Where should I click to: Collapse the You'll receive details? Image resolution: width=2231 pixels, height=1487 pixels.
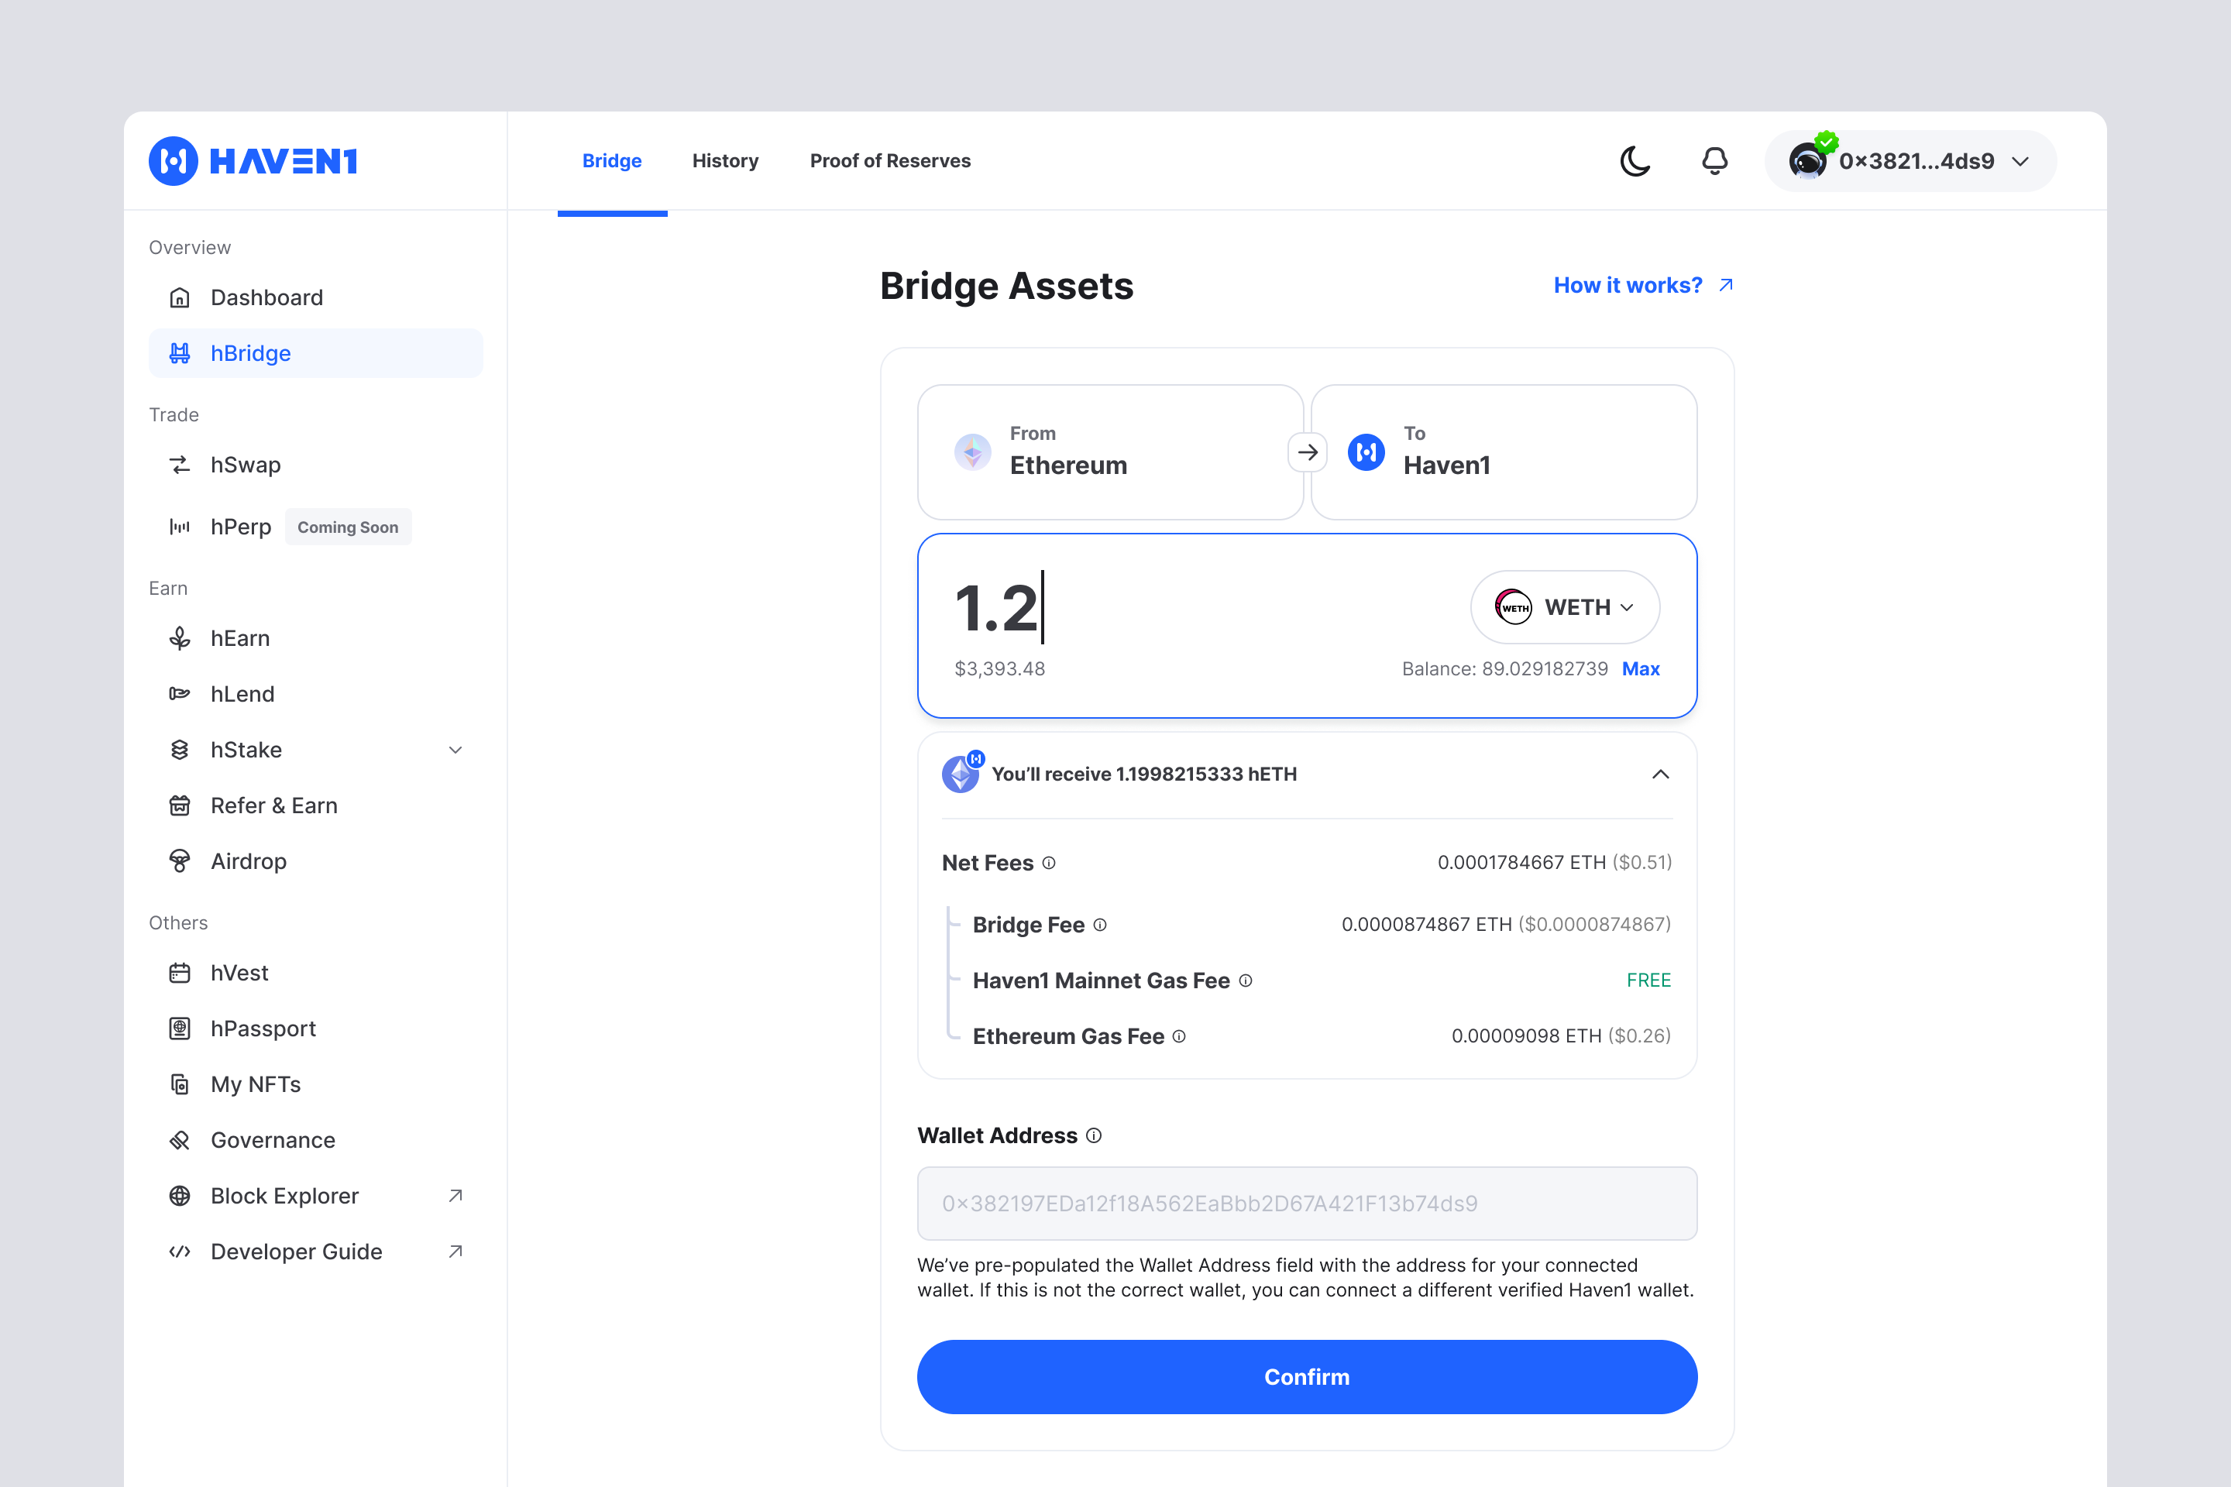(x=1660, y=774)
